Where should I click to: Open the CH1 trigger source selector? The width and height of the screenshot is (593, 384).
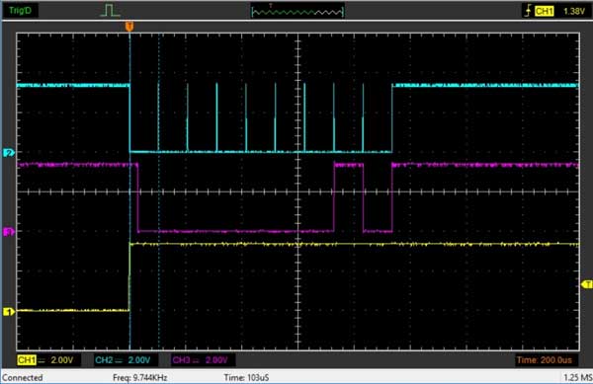coord(544,11)
